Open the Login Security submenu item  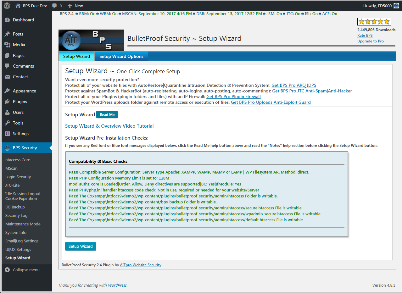tap(18, 177)
